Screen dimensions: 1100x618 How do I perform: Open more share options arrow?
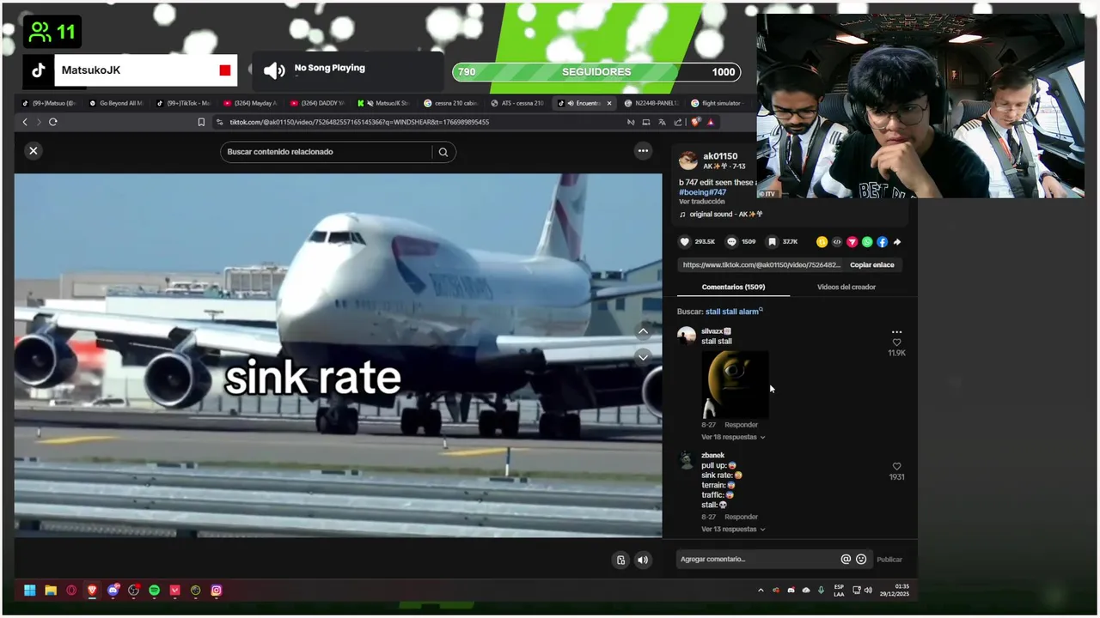click(897, 242)
